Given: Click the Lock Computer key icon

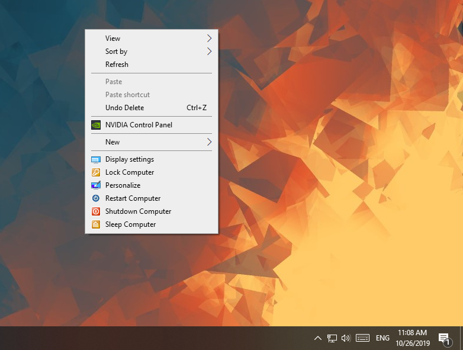Looking at the screenshot, I should 96,172.
